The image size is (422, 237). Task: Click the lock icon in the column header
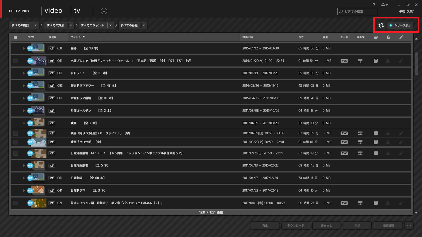[x=388, y=37]
